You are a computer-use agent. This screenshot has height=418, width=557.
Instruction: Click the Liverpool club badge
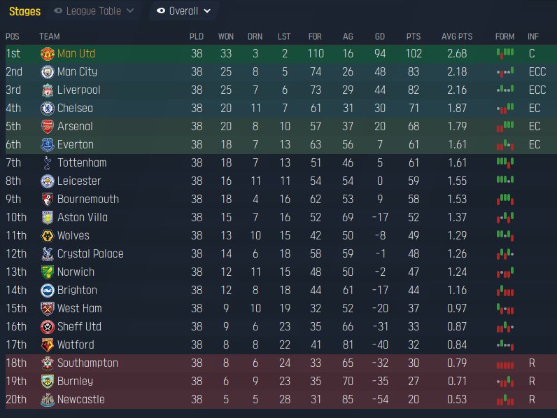[x=47, y=90]
